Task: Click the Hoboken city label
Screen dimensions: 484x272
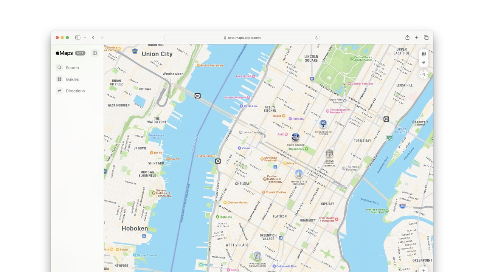Action: coord(135,229)
